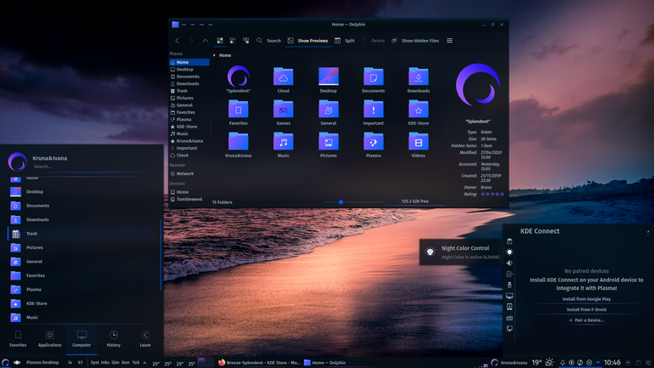Image resolution: width=654 pixels, height=368 pixels.
Task: Open the Night Color bulb in tray
Action: (510, 252)
